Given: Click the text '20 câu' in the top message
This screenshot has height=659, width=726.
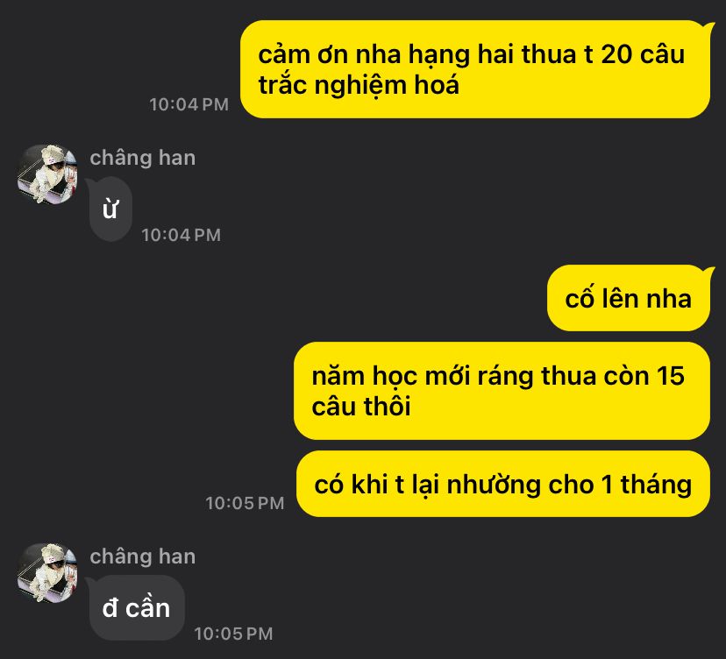Looking at the screenshot, I should (643, 54).
